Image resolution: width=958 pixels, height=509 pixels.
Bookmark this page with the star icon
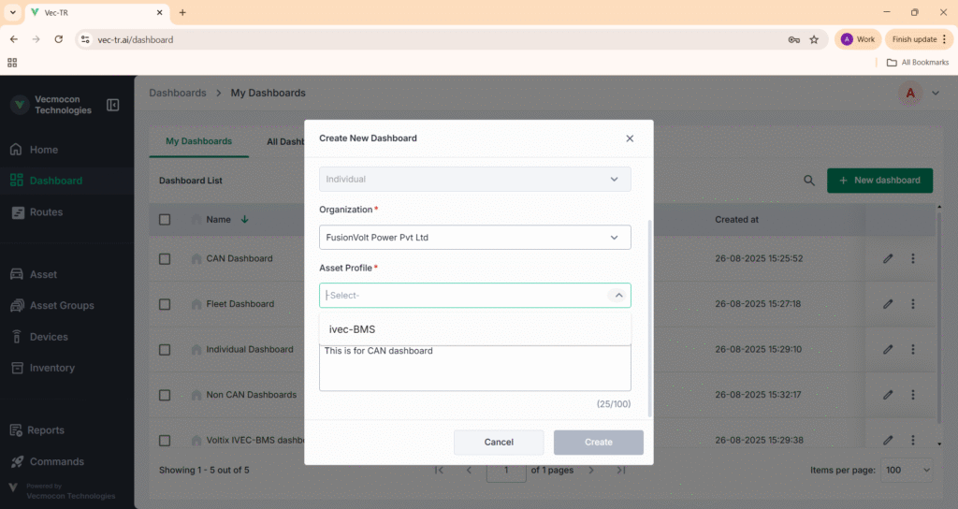814,39
